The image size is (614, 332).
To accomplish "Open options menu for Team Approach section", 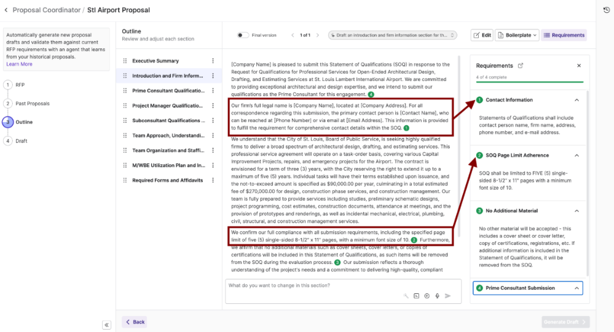I will click(213, 135).
